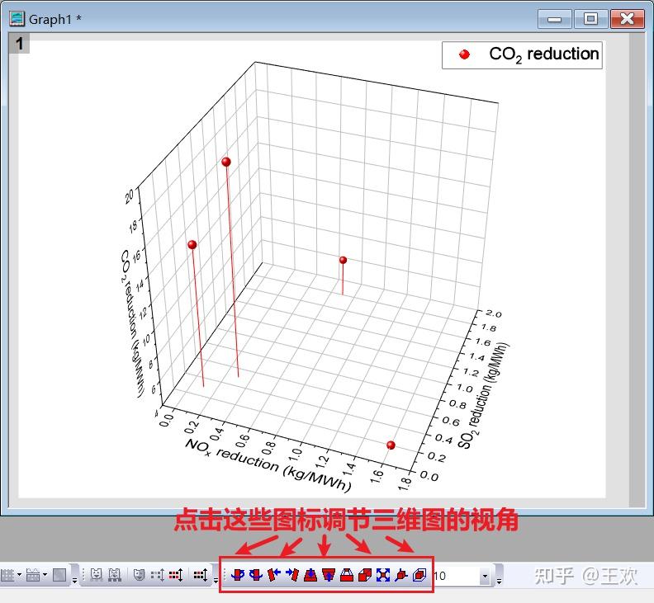Click the second grayed chart toolbar icon
Screen dimensions: 654x603
tap(33, 575)
